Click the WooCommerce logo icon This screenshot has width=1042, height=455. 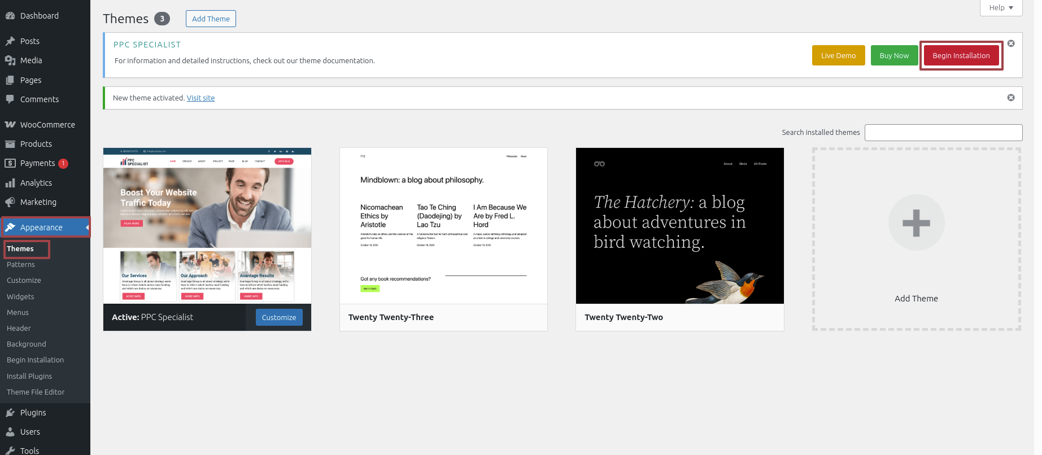[10, 125]
